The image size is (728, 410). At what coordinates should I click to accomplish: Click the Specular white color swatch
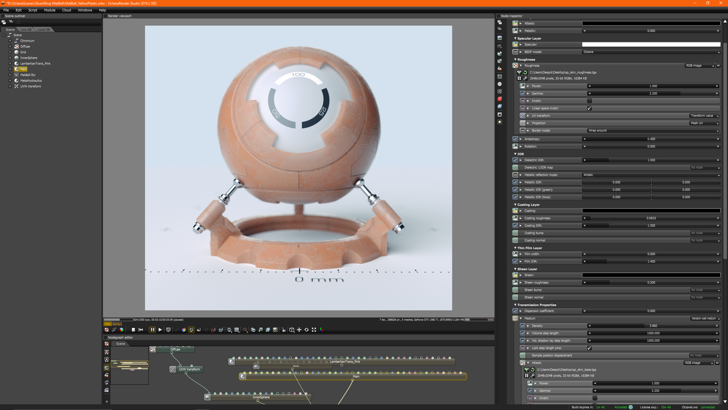(651, 44)
